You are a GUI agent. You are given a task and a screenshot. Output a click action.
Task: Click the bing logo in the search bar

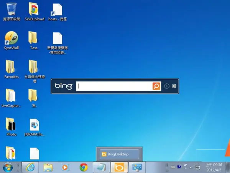64,86
